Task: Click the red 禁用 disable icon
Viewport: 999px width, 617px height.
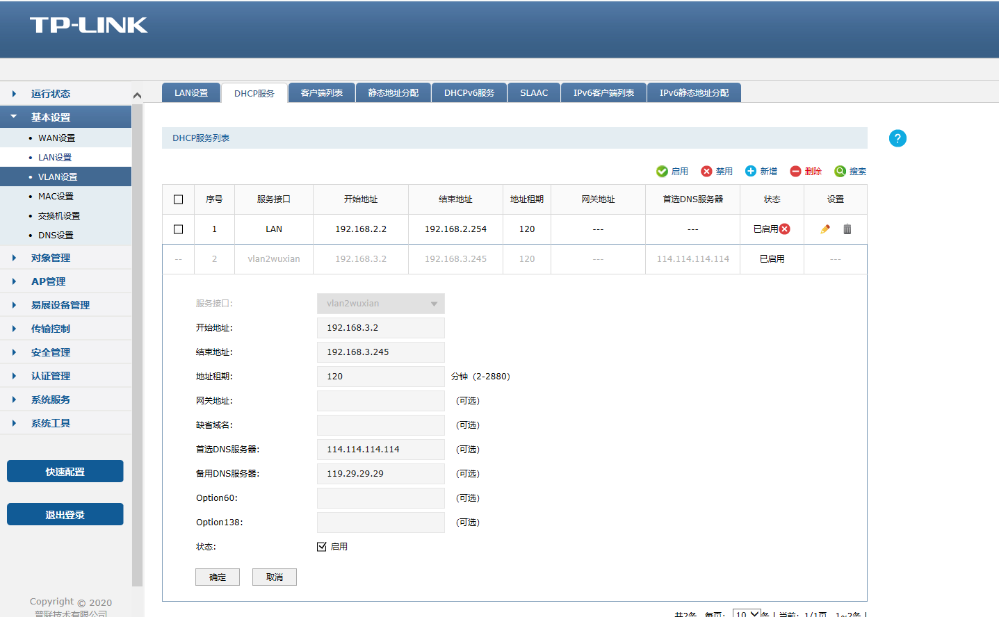Action: [x=706, y=172]
